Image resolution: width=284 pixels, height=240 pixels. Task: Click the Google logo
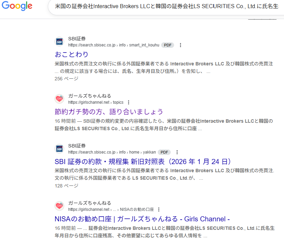[x=17, y=6]
